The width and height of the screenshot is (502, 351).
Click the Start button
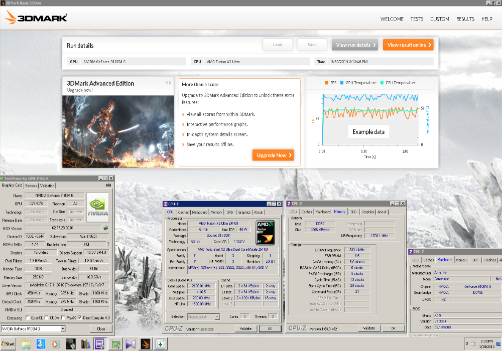pyautogui.click(x=8, y=344)
